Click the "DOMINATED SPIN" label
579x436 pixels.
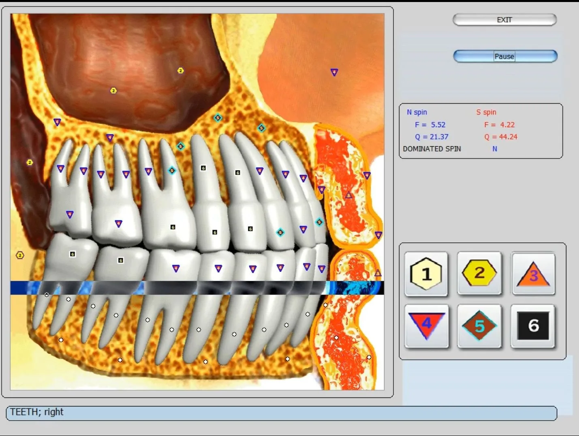(432, 149)
